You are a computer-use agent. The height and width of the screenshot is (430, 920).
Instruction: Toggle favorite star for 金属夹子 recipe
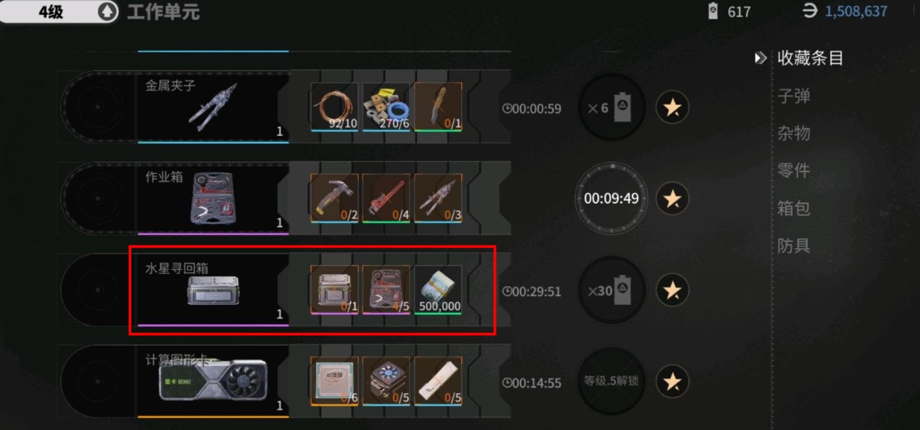tap(672, 107)
